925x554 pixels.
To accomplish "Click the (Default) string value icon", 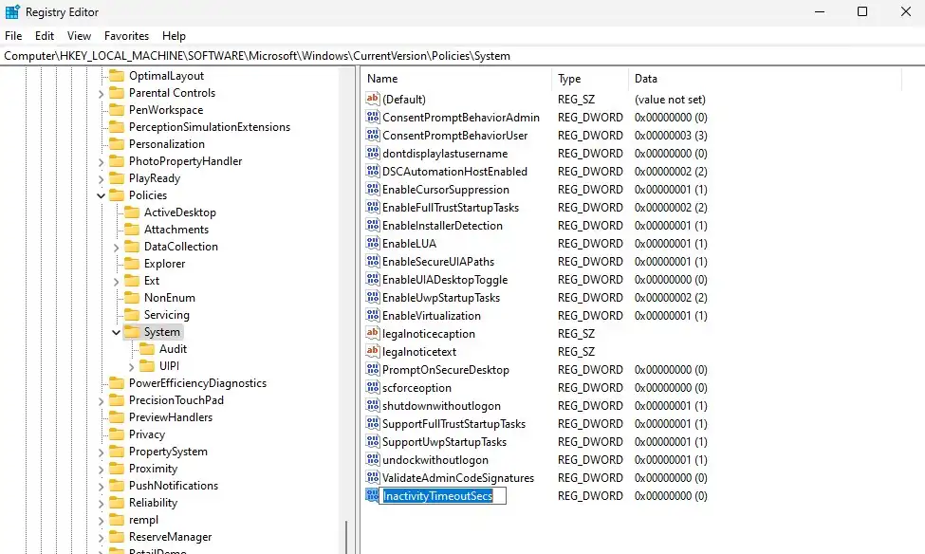I will point(372,99).
